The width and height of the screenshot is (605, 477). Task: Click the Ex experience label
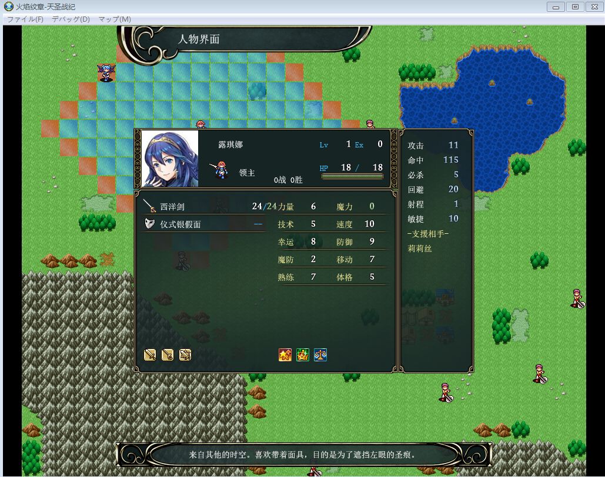(359, 145)
